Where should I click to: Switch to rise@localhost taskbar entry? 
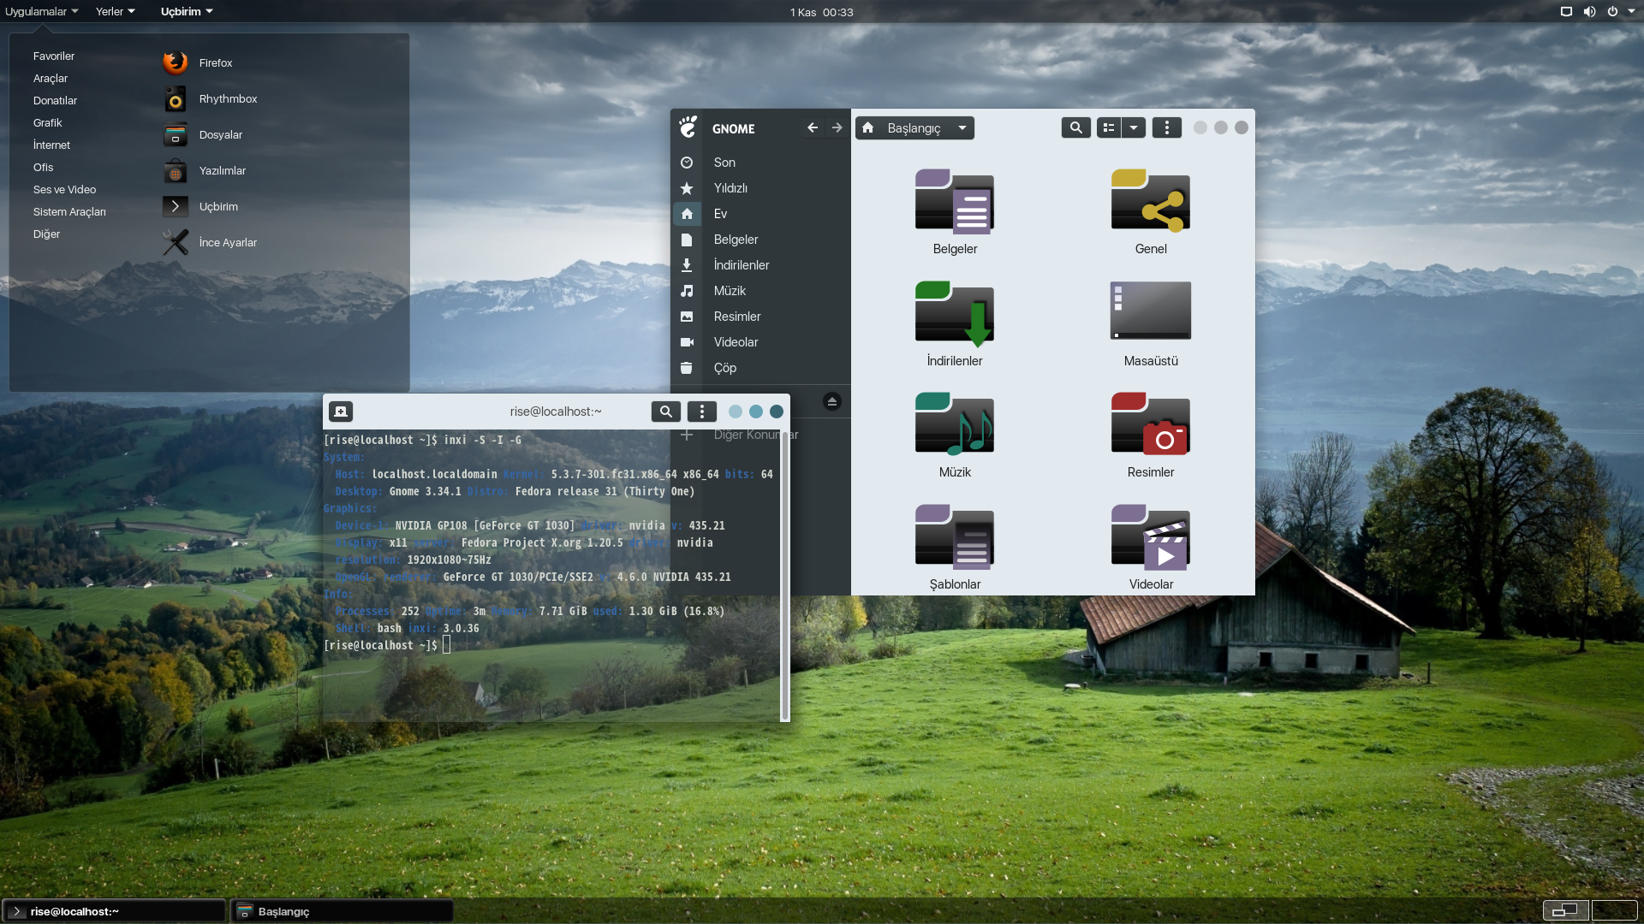[115, 911]
